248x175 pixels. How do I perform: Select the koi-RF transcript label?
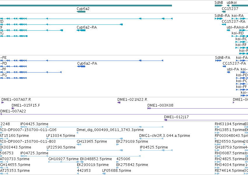241,45
